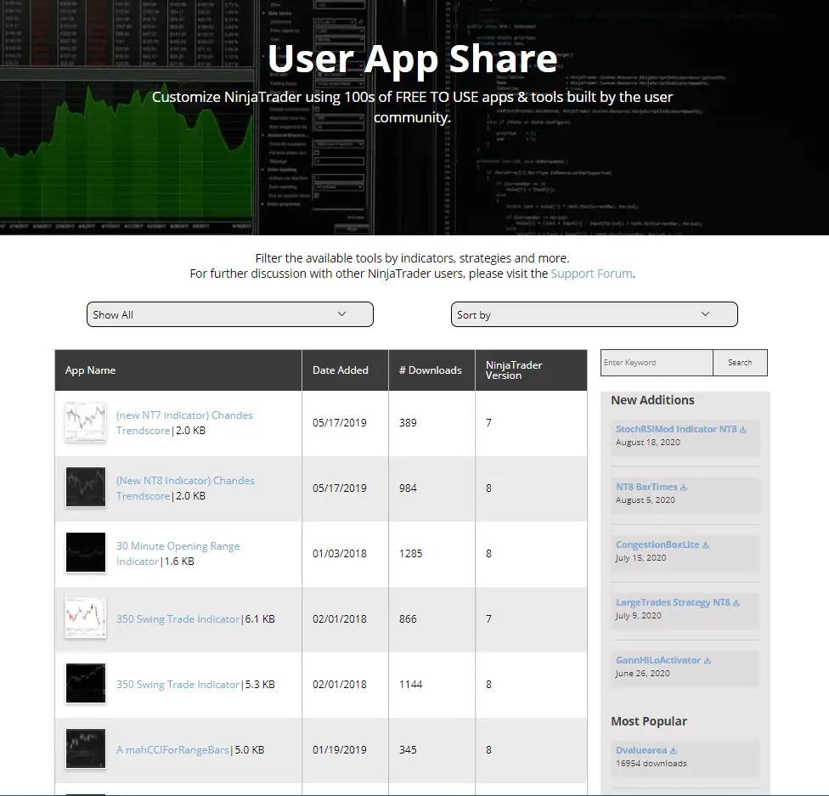Open 350 Swing Trade Indicator 6.1 KB link

point(178,618)
